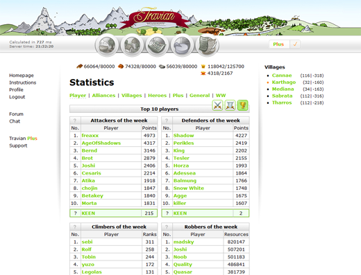Show top attackers crossed swords icon

217,105
